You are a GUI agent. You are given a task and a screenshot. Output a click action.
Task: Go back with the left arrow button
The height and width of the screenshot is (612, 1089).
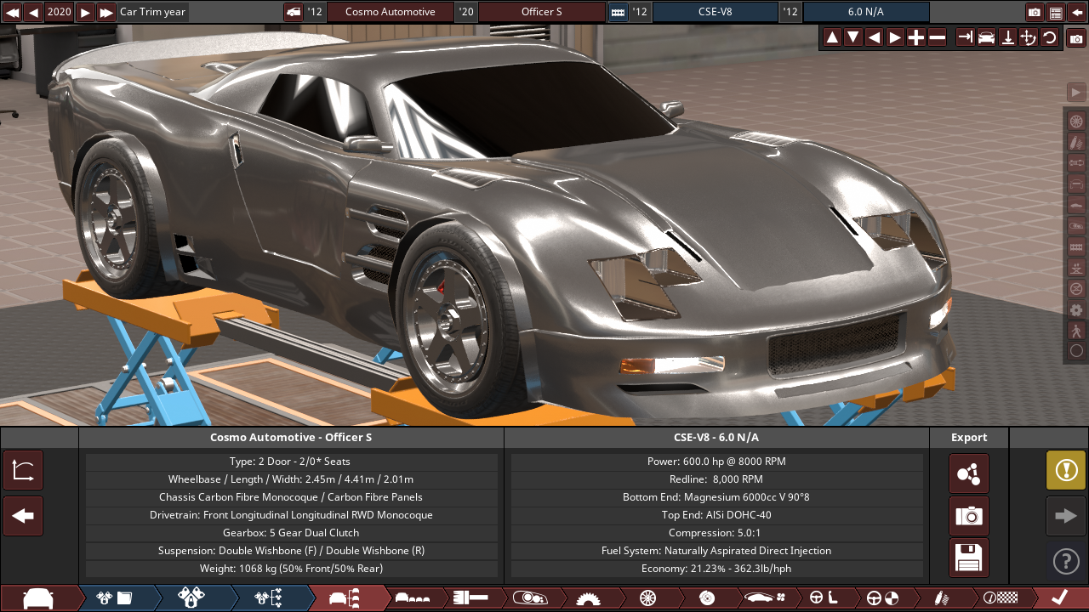click(x=23, y=516)
